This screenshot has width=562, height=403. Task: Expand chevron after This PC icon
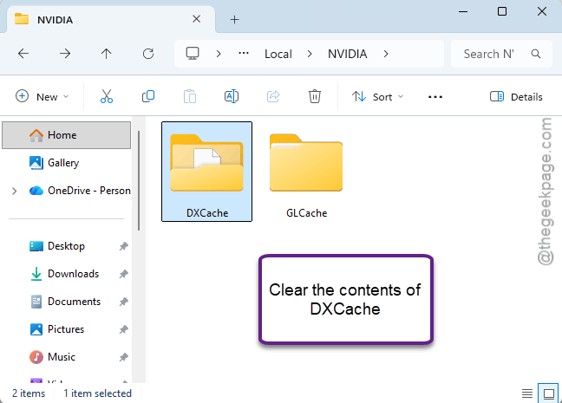(219, 54)
